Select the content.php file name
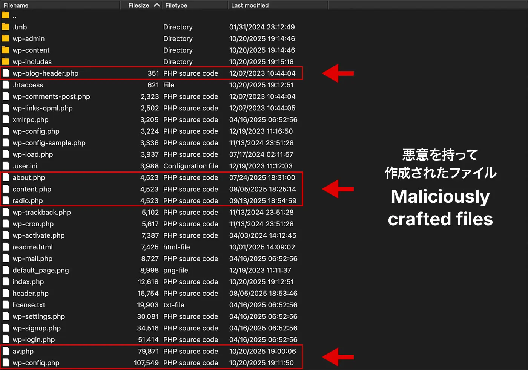Viewport: 528px width, 370px height. 32,189
